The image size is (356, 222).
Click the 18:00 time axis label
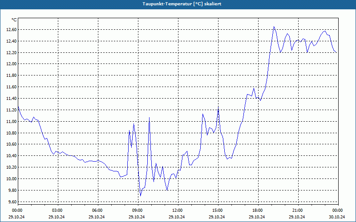pos(258,210)
